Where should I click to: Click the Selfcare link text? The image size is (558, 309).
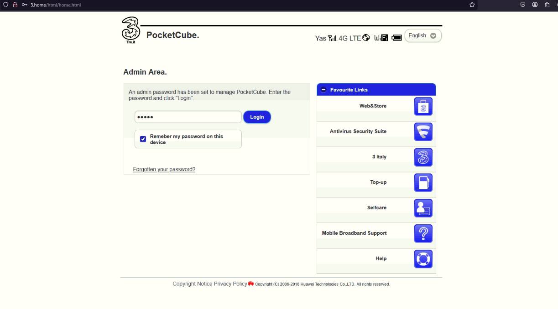[377, 208]
